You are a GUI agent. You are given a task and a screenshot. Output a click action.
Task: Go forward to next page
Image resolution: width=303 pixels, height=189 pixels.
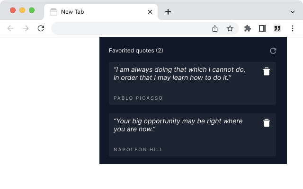click(26, 28)
